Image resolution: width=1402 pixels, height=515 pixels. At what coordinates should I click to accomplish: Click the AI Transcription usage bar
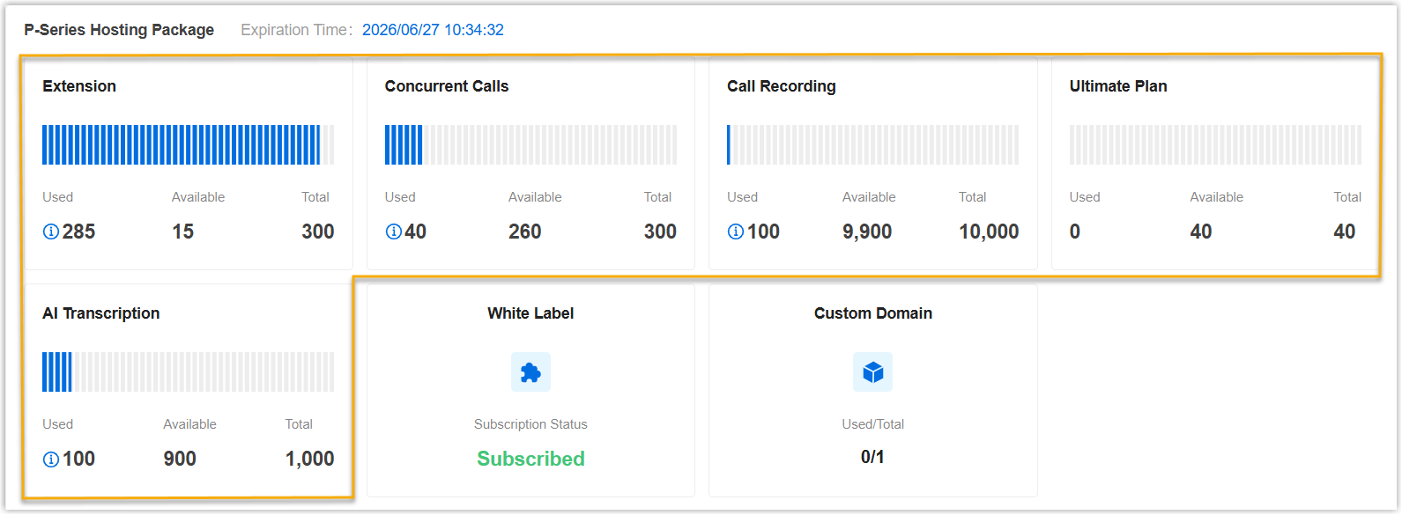point(188,372)
